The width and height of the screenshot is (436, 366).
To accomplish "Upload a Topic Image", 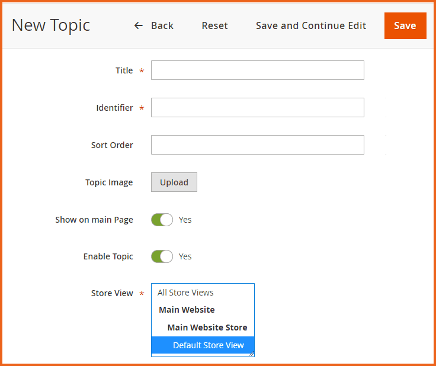I will point(174,182).
